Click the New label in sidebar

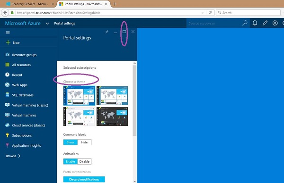click(16, 42)
